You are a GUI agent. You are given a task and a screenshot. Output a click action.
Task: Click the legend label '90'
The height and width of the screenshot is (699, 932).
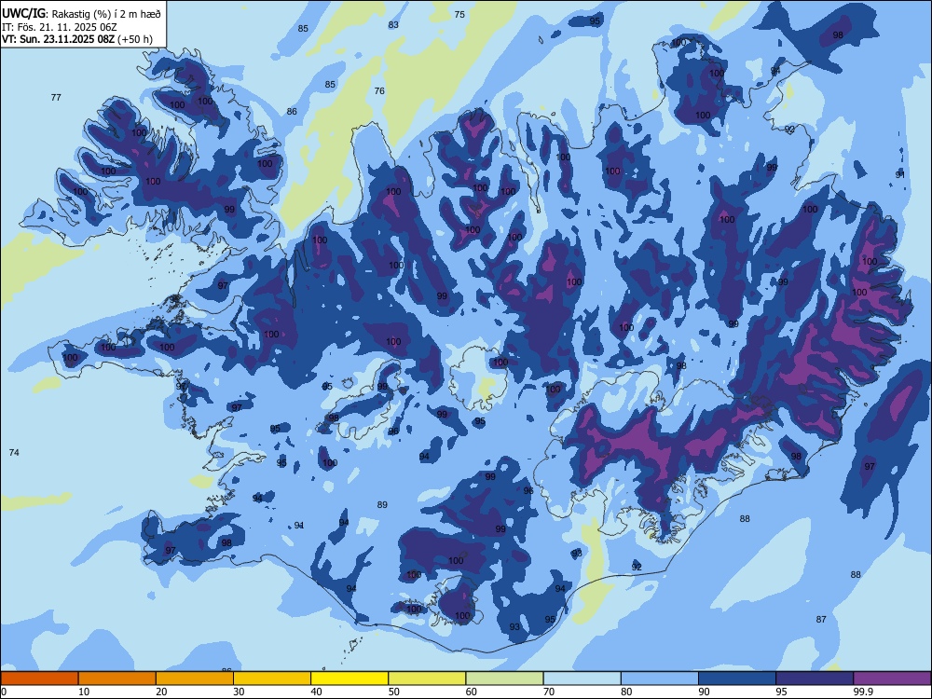coord(705,692)
